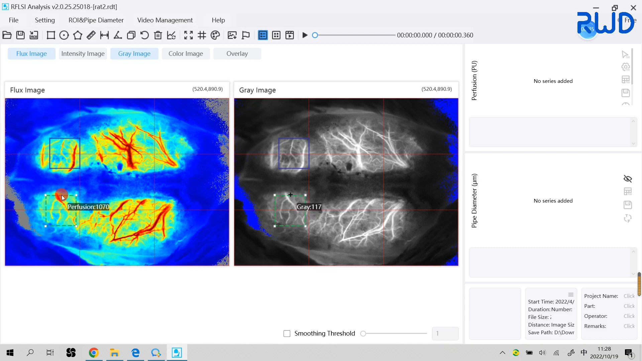Select the polygon ROI tool
Image resolution: width=642 pixels, height=361 pixels.
[x=78, y=35]
